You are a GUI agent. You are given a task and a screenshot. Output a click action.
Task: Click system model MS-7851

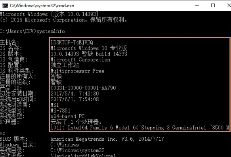click(60, 111)
